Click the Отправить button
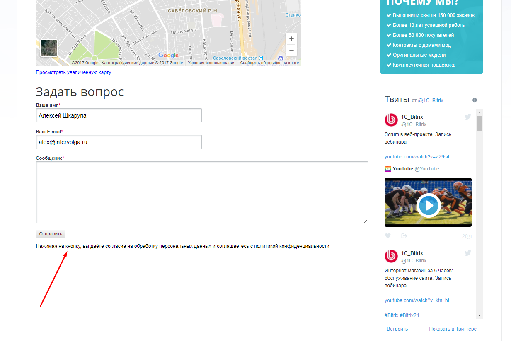The height and width of the screenshot is (341, 511). click(51, 234)
